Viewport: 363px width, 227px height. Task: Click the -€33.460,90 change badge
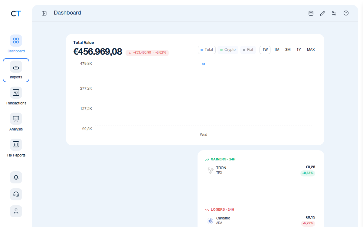pyautogui.click(x=147, y=53)
